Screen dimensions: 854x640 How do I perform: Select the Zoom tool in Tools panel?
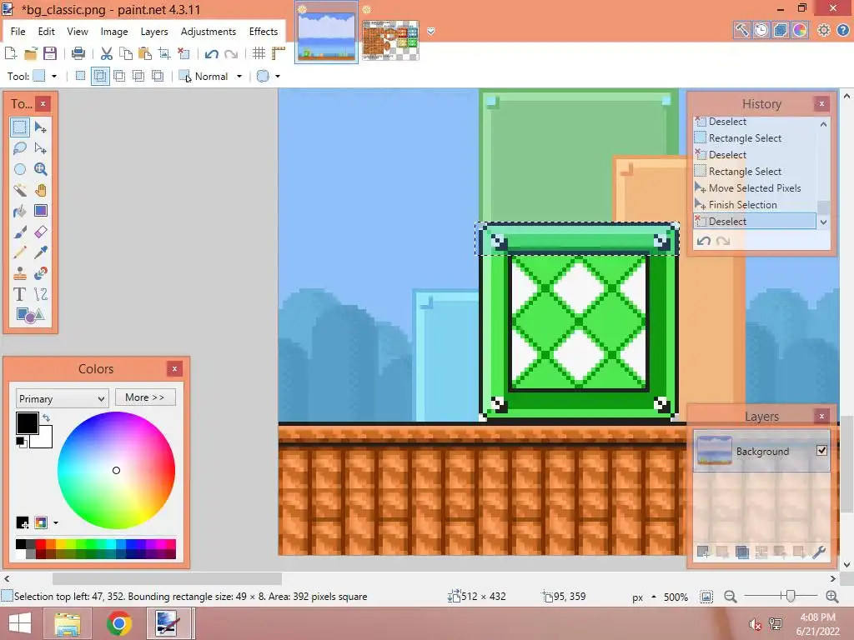tap(40, 169)
